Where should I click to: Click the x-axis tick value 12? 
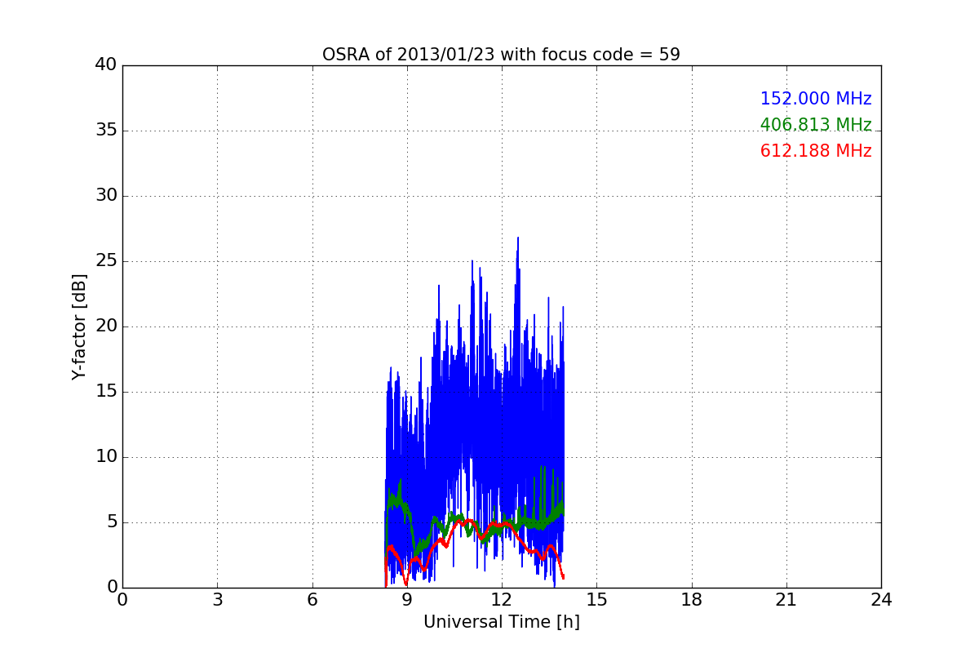point(501,600)
